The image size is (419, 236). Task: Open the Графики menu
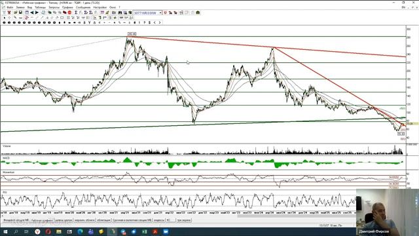click(x=67, y=7)
